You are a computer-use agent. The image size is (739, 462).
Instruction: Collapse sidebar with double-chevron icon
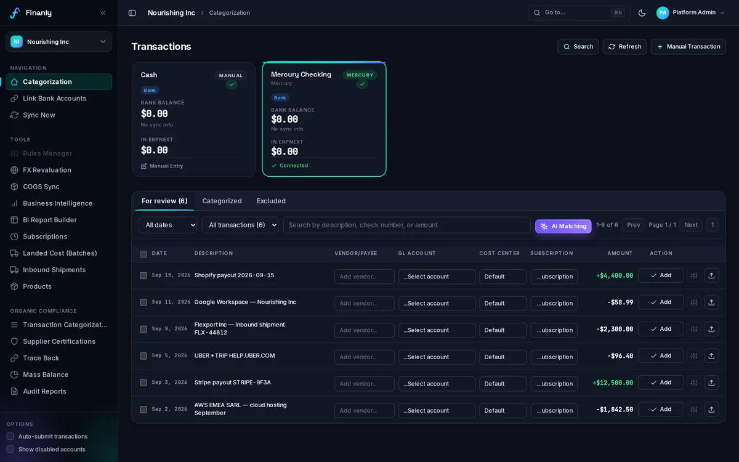tap(103, 13)
